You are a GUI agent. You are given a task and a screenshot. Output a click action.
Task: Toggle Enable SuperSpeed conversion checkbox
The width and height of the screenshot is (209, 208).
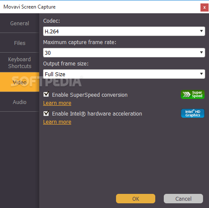[x=46, y=94]
